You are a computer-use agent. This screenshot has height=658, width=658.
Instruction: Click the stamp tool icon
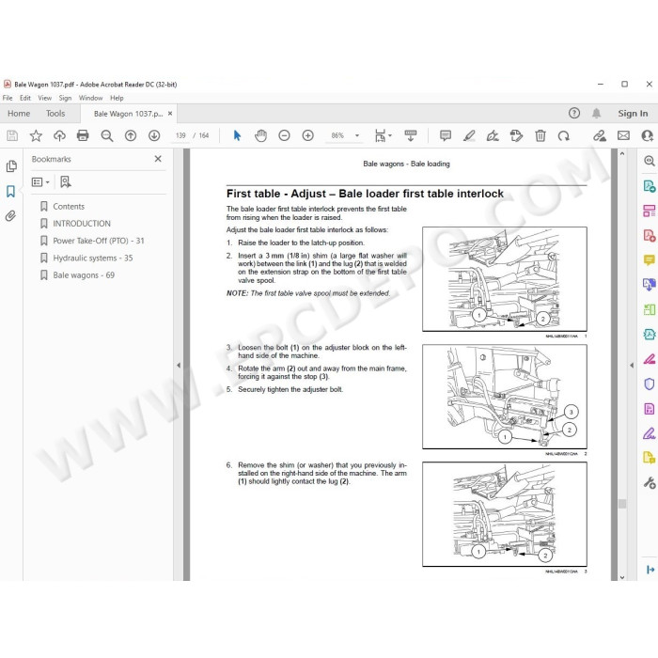click(516, 135)
